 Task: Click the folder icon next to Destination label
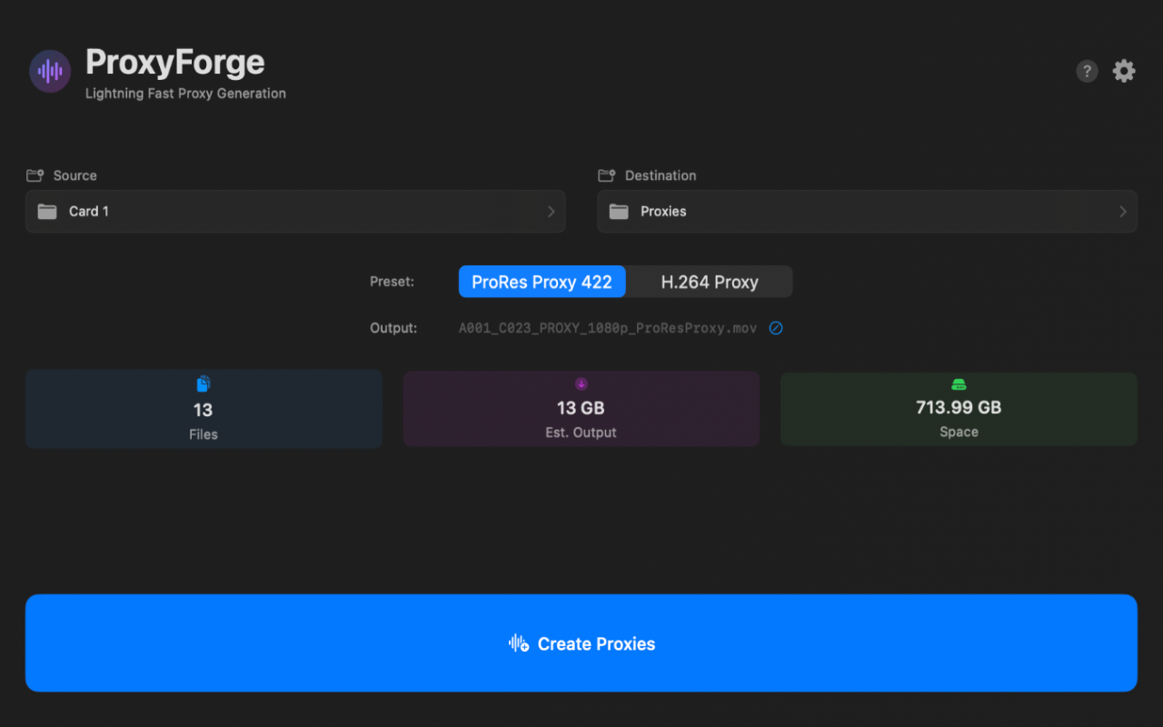(x=607, y=174)
